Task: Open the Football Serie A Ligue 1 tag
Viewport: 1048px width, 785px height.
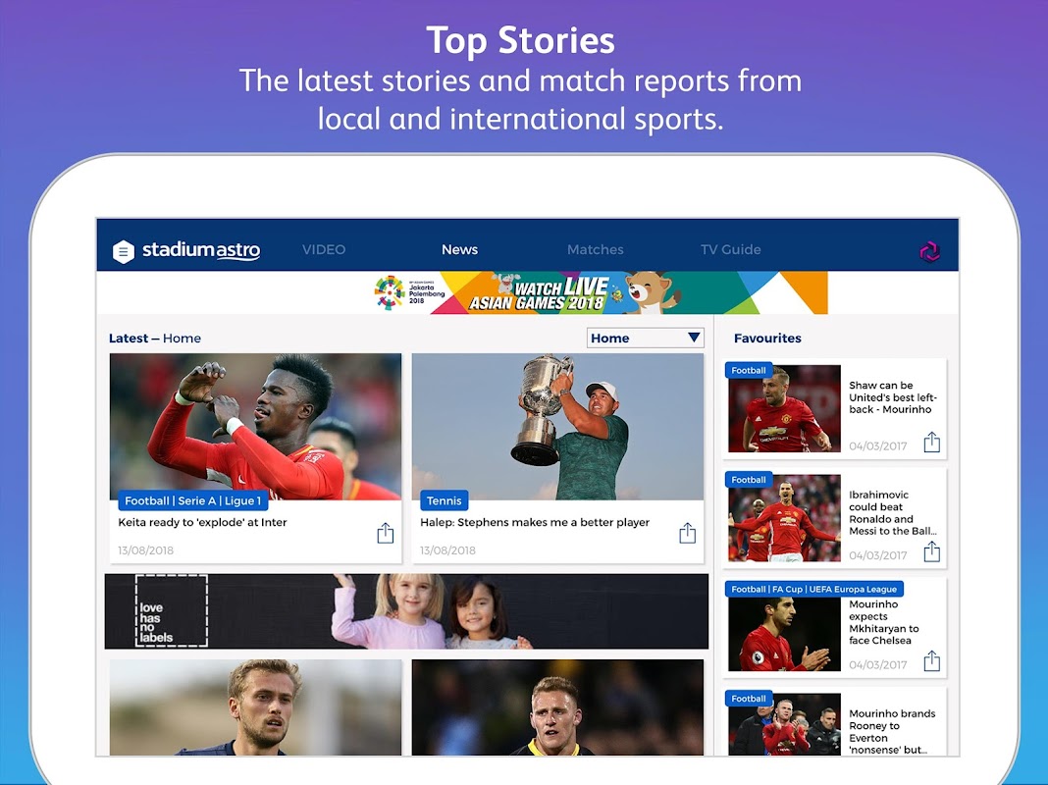Action: coord(193,500)
